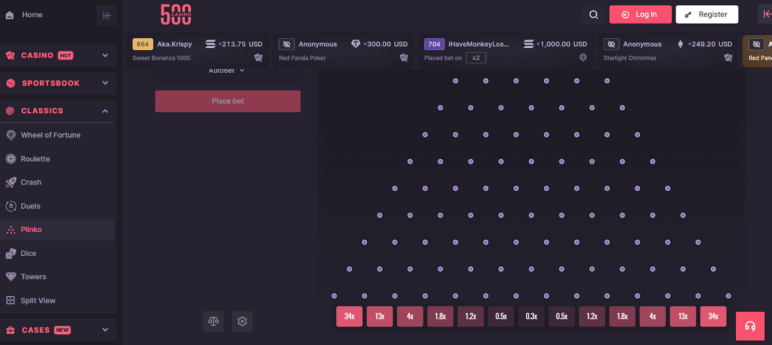Click the leftmost 34x multiplier slot
This screenshot has height=345, width=772.
[x=349, y=317]
